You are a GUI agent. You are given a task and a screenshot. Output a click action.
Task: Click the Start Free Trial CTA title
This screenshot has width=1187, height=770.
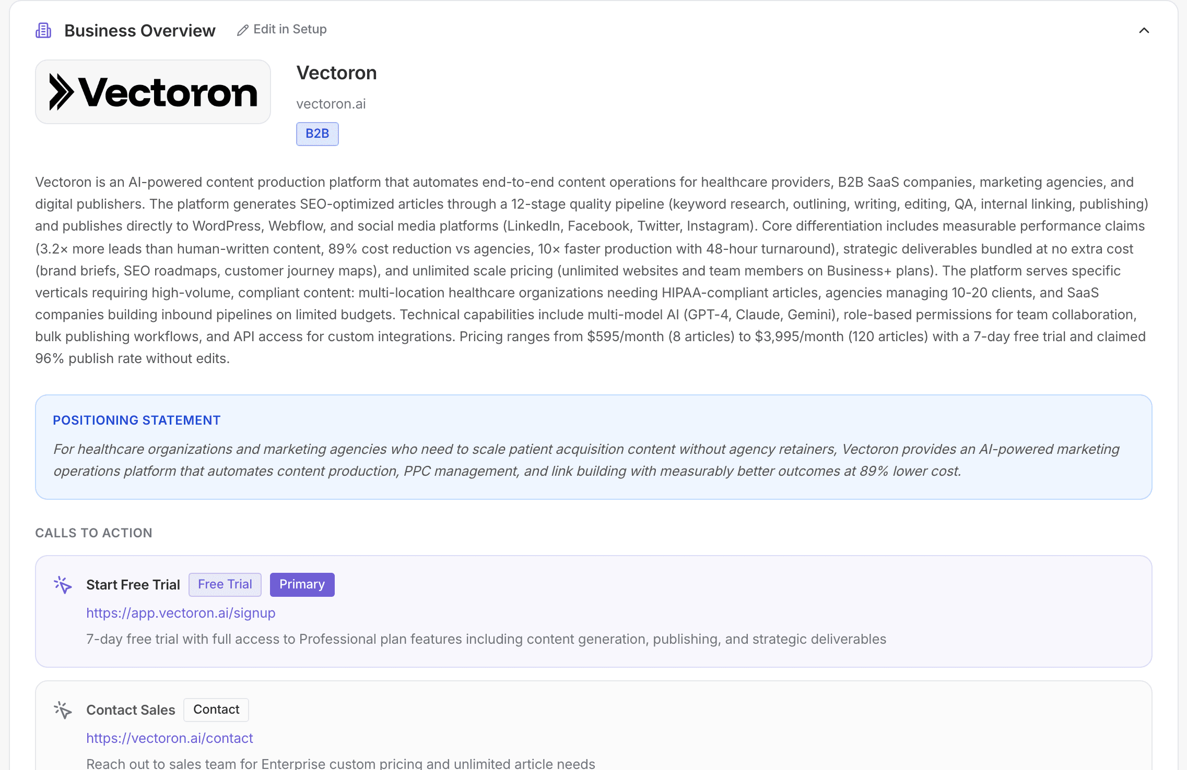(133, 584)
